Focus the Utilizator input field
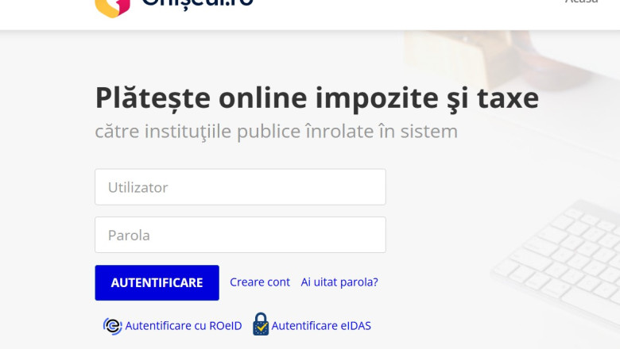The width and height of the screenshot is (620, 349). [x=240, y=187]
